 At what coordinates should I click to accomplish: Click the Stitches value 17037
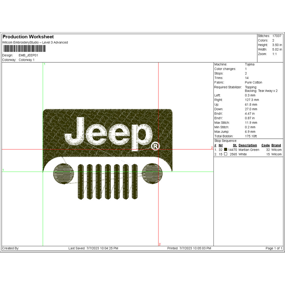point(277,36)
